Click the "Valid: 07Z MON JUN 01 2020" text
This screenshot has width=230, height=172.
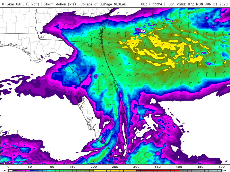pos(202,4)
